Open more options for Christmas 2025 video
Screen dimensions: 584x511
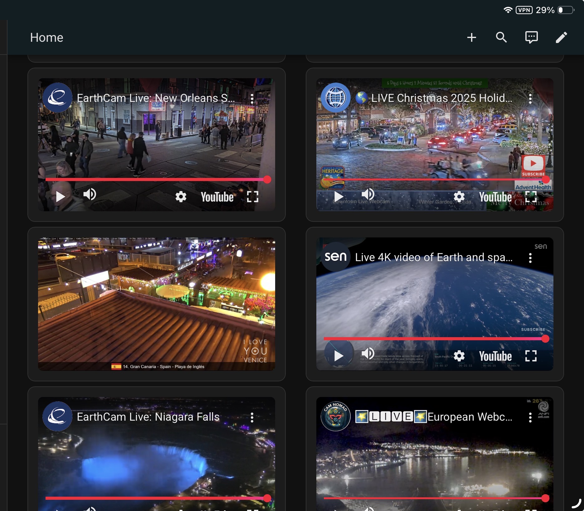tap(530, 99)
